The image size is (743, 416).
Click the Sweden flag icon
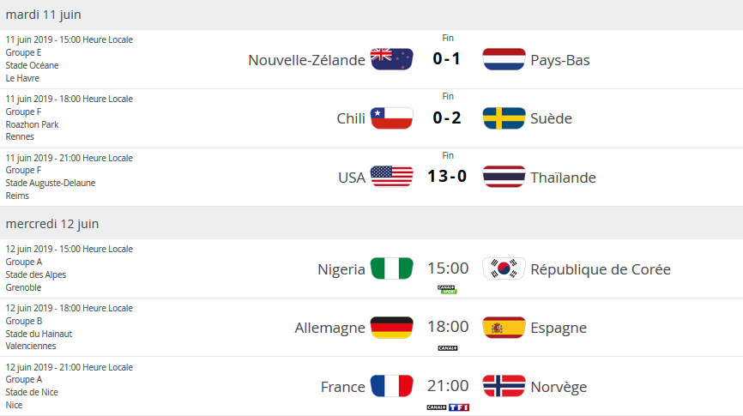pos(504,118)
